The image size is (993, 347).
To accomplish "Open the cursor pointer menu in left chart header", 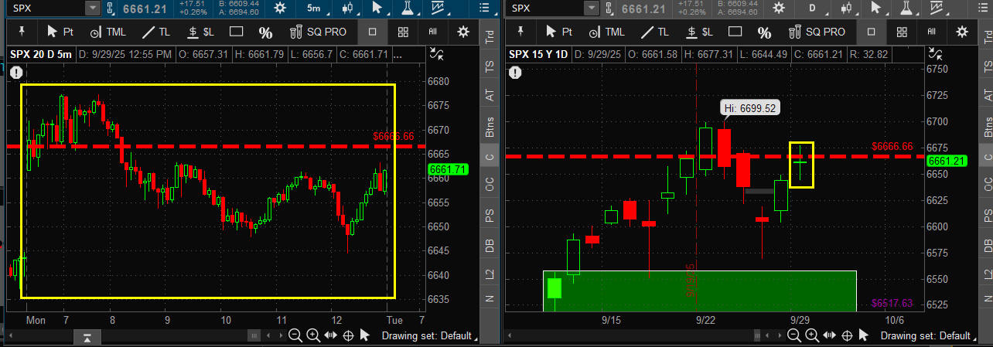I will [x=377, y=9].
